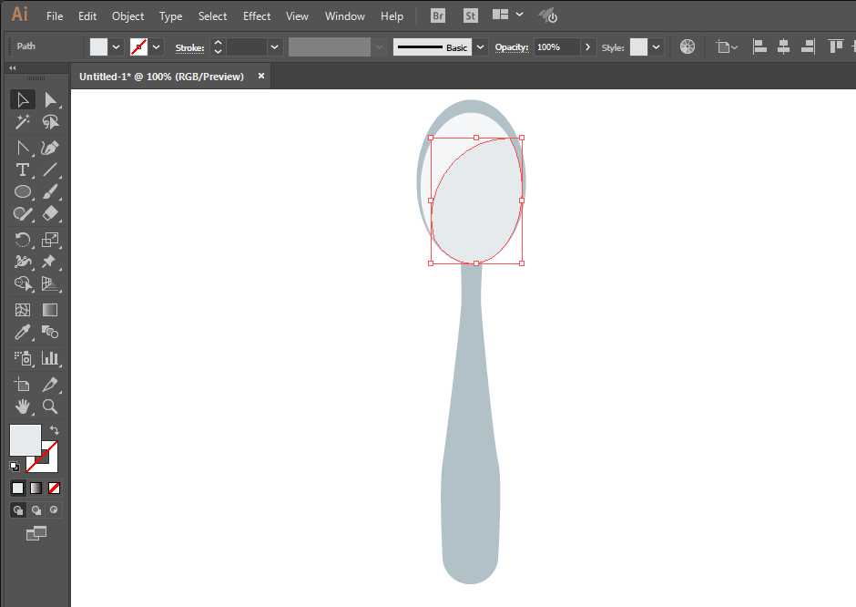This screenshot has height=607, width=856.
Task: Open the Effect menu
Action: (256, 15)
